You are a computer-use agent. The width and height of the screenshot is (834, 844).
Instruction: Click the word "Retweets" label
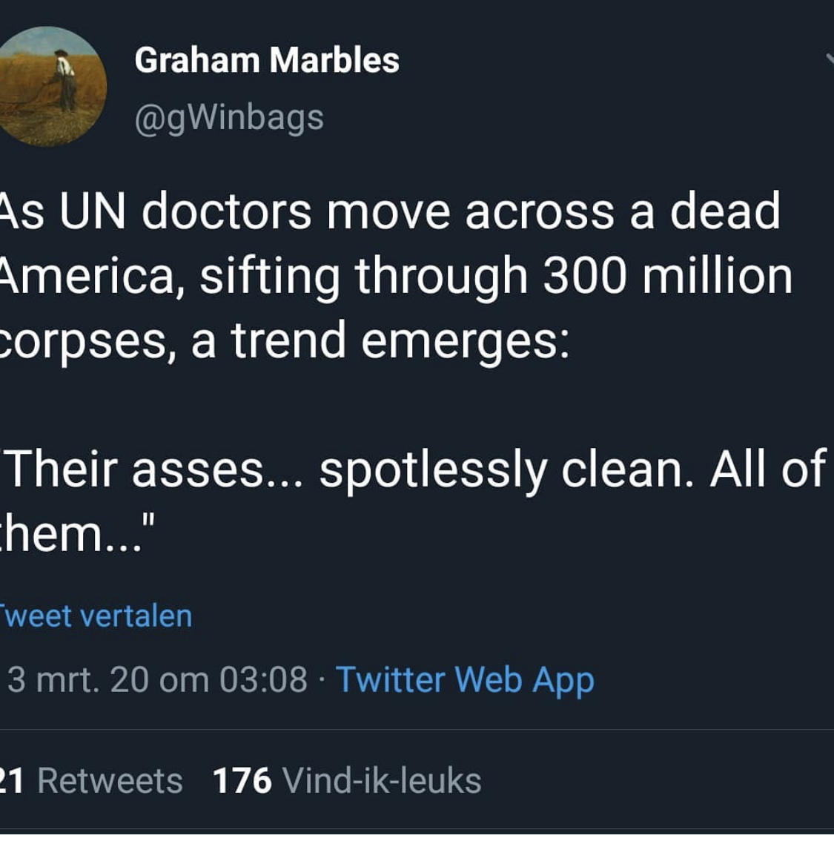(110, 780)
